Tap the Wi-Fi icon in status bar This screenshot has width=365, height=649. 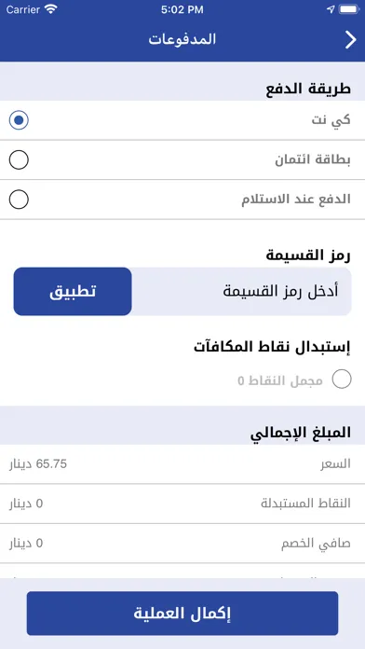click(51, 9)
